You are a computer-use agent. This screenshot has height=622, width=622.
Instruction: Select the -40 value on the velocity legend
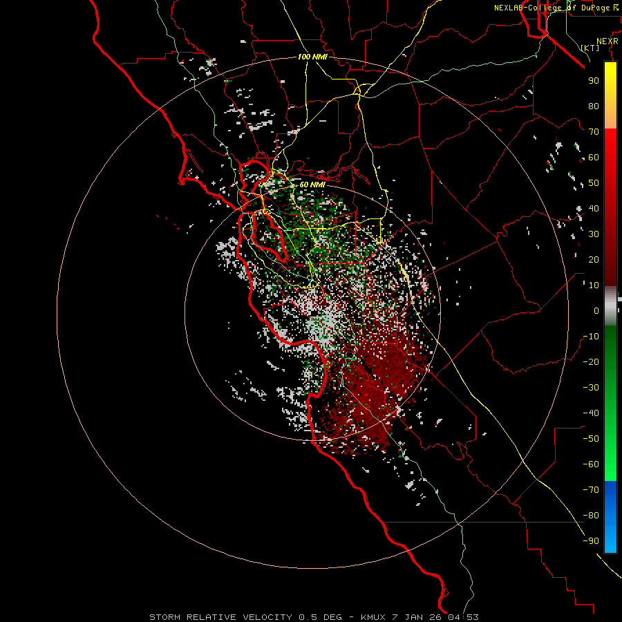point(591,413)
